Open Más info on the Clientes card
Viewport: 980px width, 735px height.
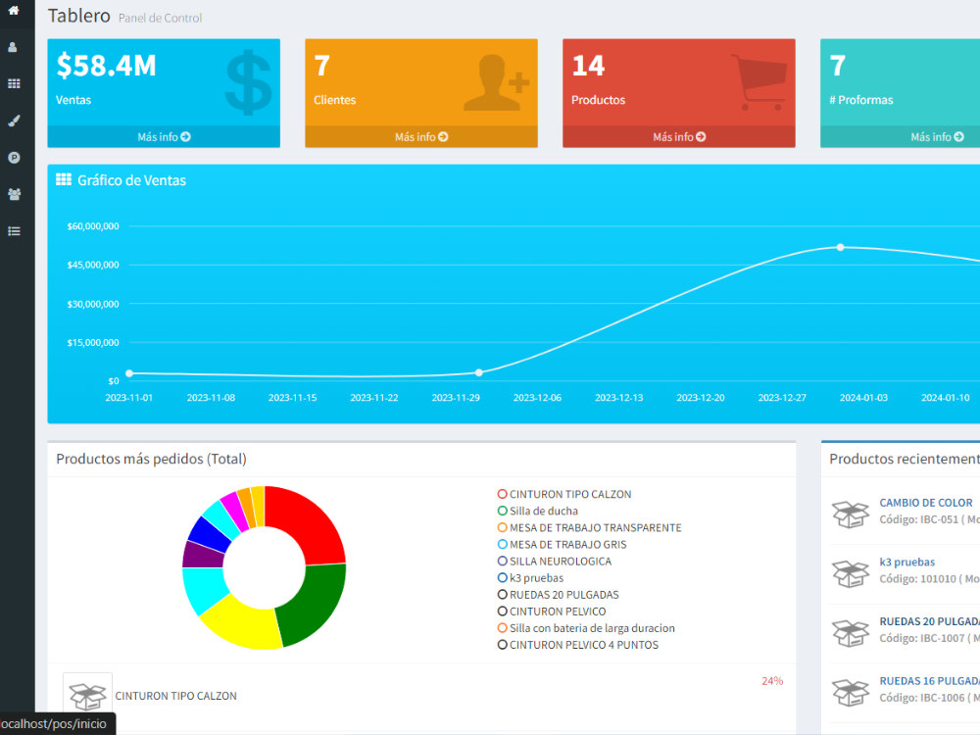pos(421,137)
